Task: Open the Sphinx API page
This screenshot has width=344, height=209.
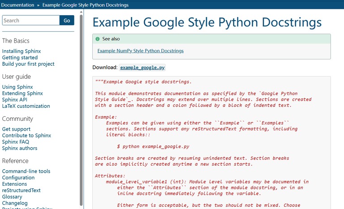Action: pyautogui.click(x=15, y=99)
